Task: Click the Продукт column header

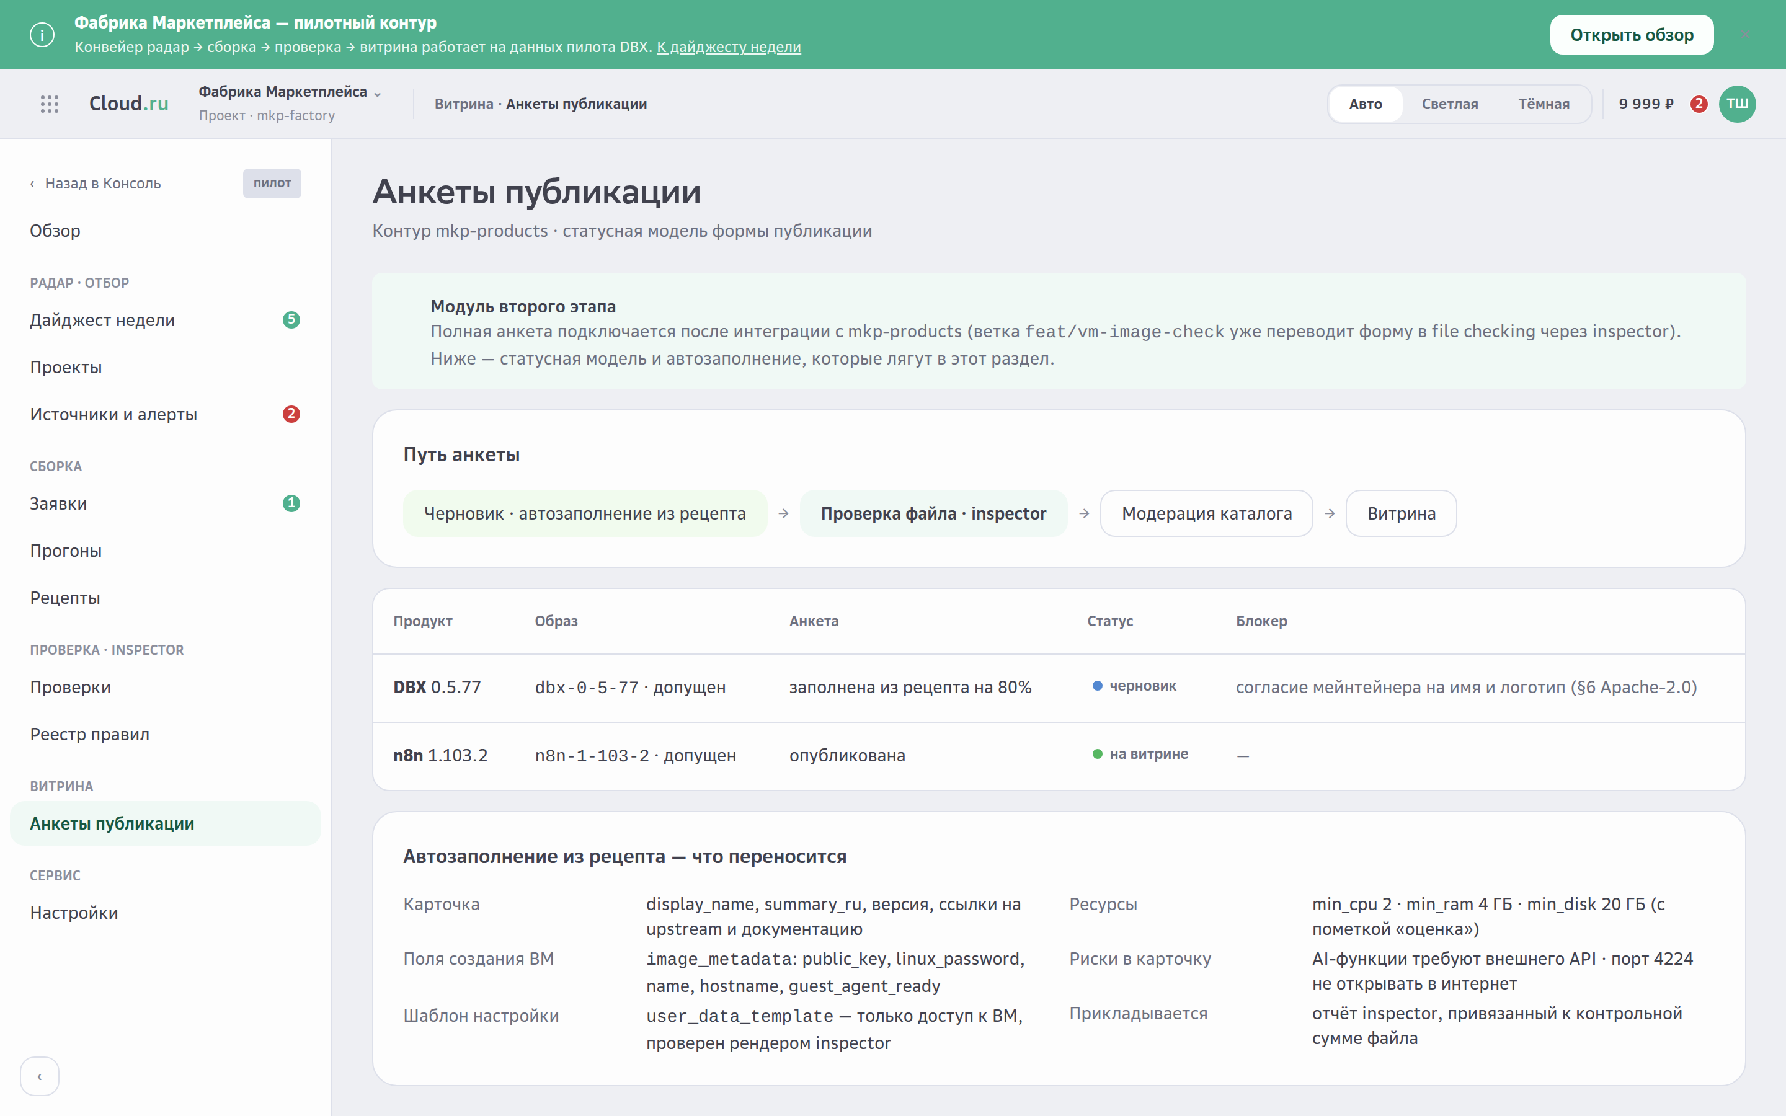Action: (423, 621)
